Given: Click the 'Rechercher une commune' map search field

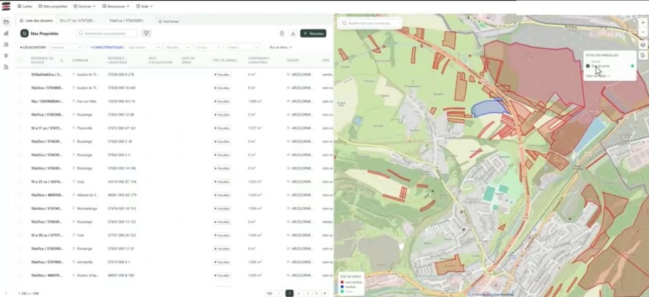Looking at the screenshot, I should click(369, 23).
